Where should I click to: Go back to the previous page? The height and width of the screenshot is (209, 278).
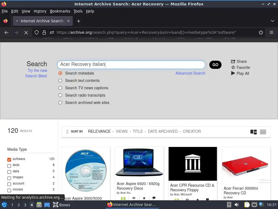tap(7, 33)
